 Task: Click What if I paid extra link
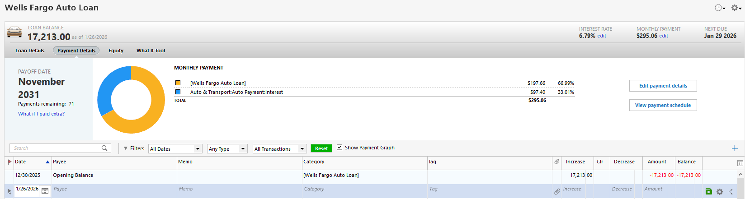click(x=41, y=114)
